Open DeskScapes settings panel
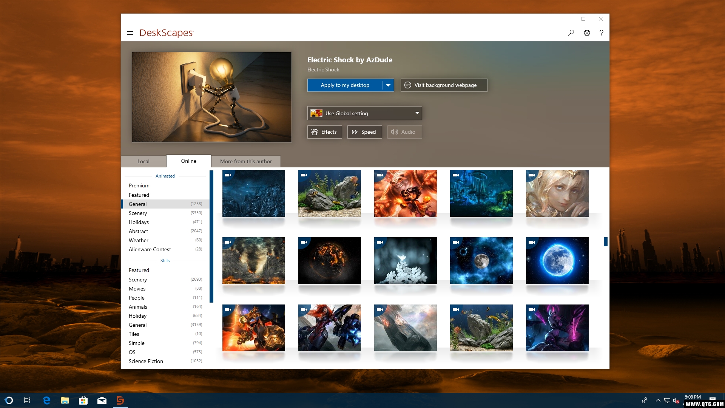The width and height of the screenshot is (725, 408). [x=587, y=32]
